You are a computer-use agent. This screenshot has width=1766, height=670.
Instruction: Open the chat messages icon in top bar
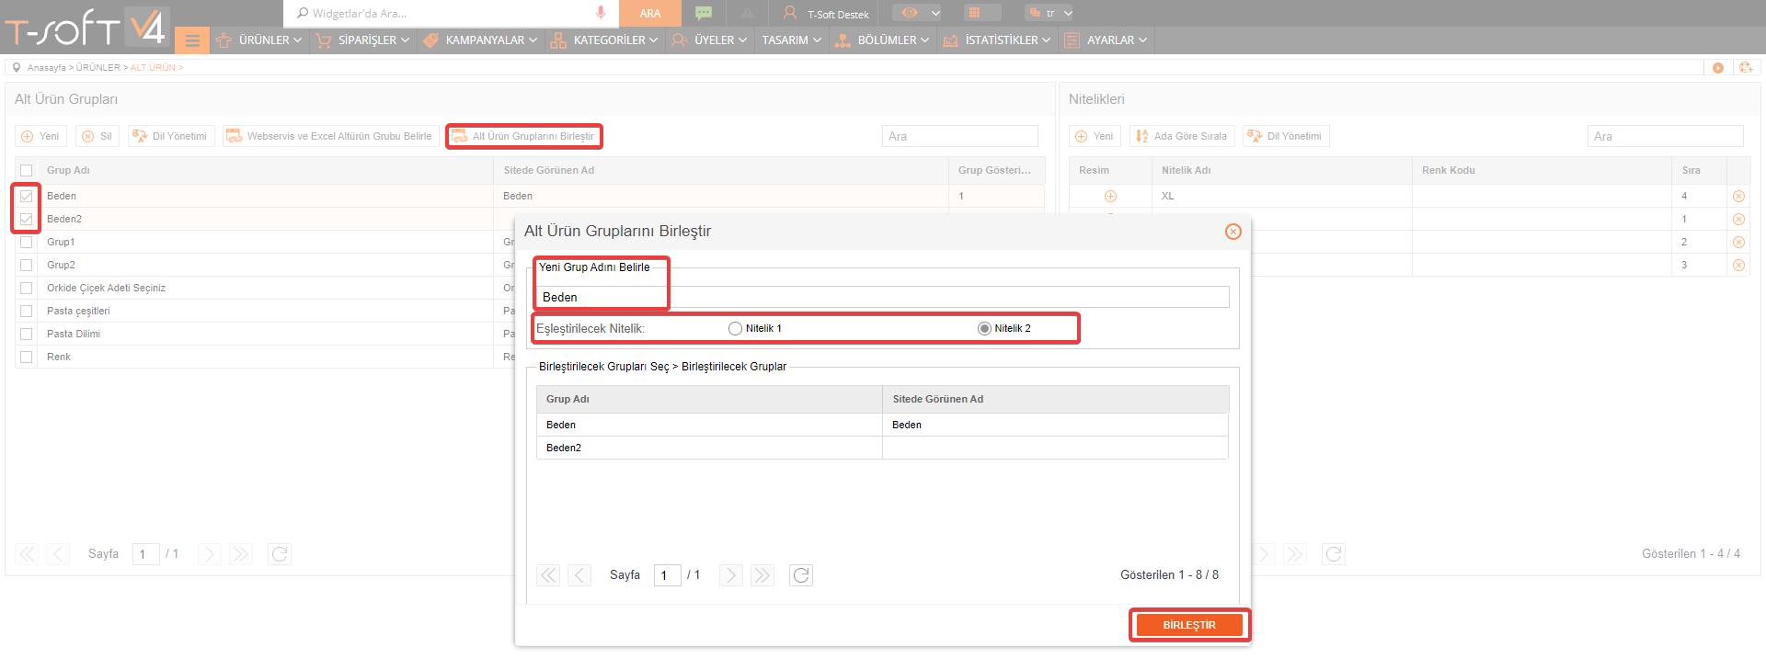click(x=704, y=13)
